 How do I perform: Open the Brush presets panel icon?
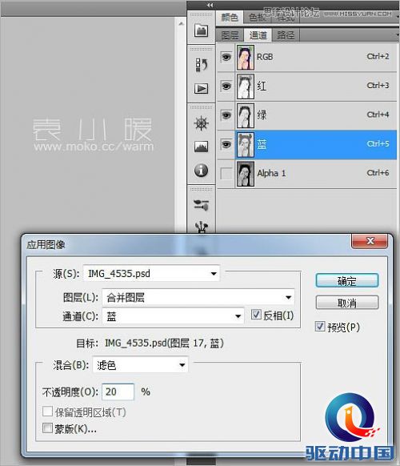coord(201,205)
